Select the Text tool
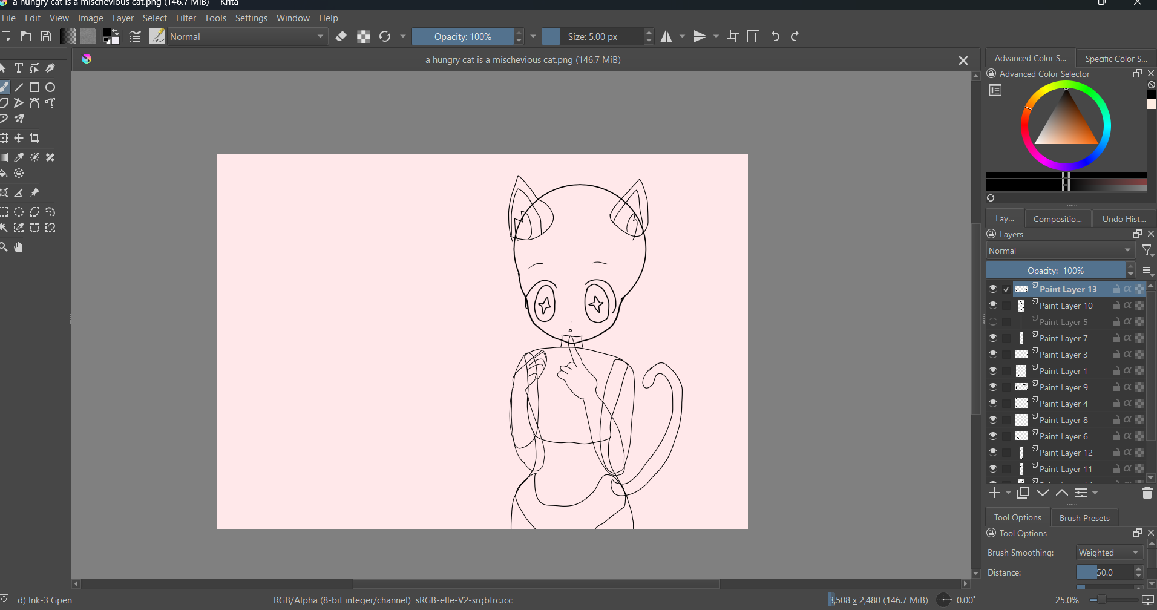1157x610 pixels. click(18, 68)
